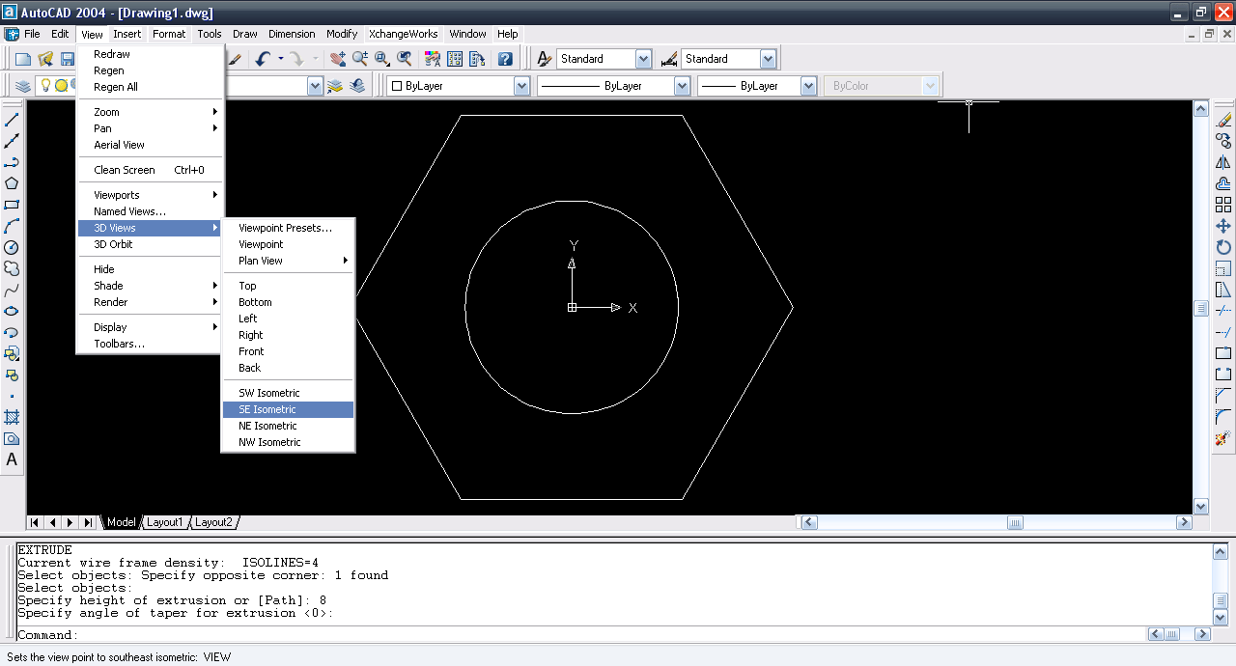Choose SW Isometric view
1236x666 pixels.
pos(289,393)
